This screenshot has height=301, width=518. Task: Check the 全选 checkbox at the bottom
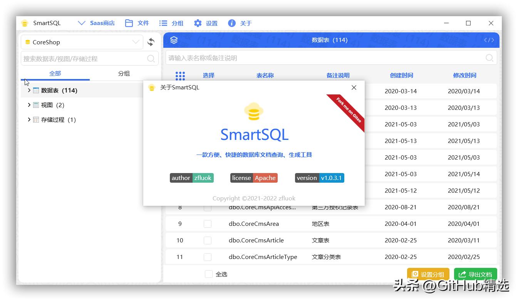pyautogui.click(x=208, y=274)
